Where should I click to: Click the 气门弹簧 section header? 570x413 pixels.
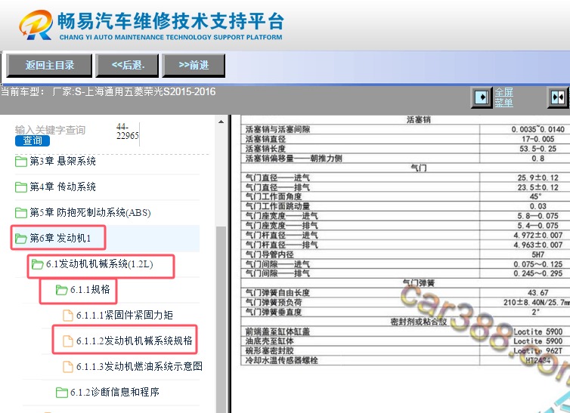coord(418,283)
